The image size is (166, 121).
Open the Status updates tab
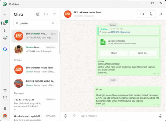coord(5,38)
